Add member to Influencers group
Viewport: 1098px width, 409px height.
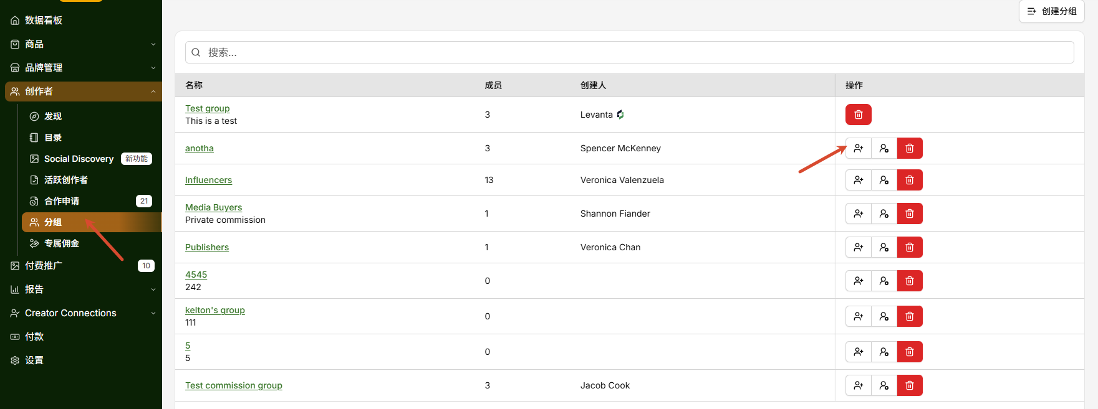point(859,180)
